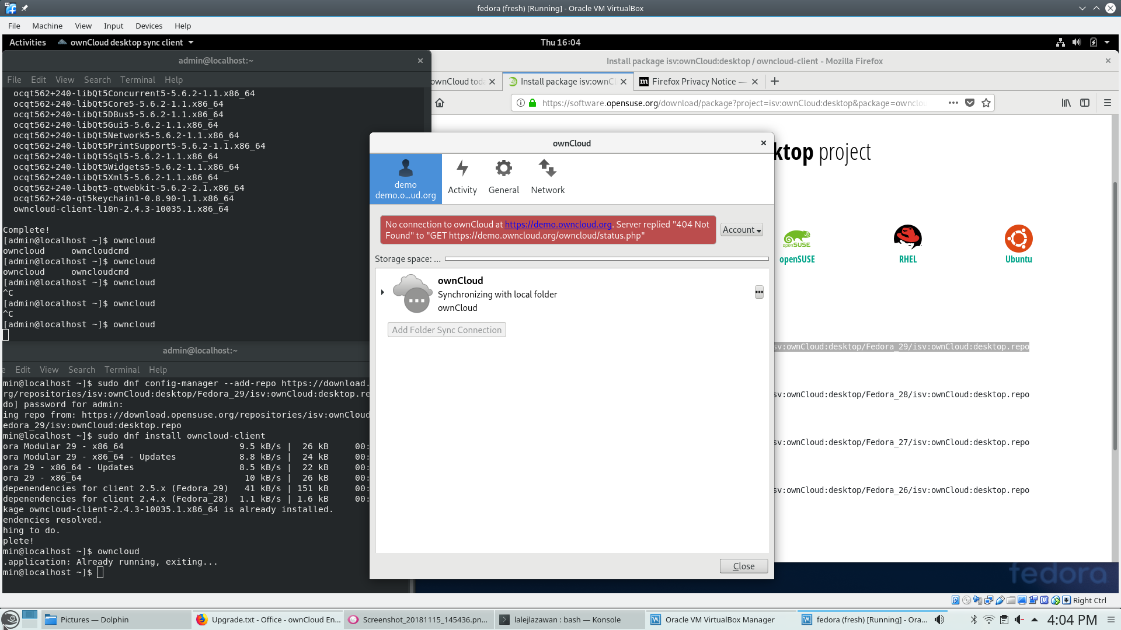Open Oracle VM VirtualBox Manager taskbar entry
This screenshot has height=630, width=1121.
click(x=720, y=619)
